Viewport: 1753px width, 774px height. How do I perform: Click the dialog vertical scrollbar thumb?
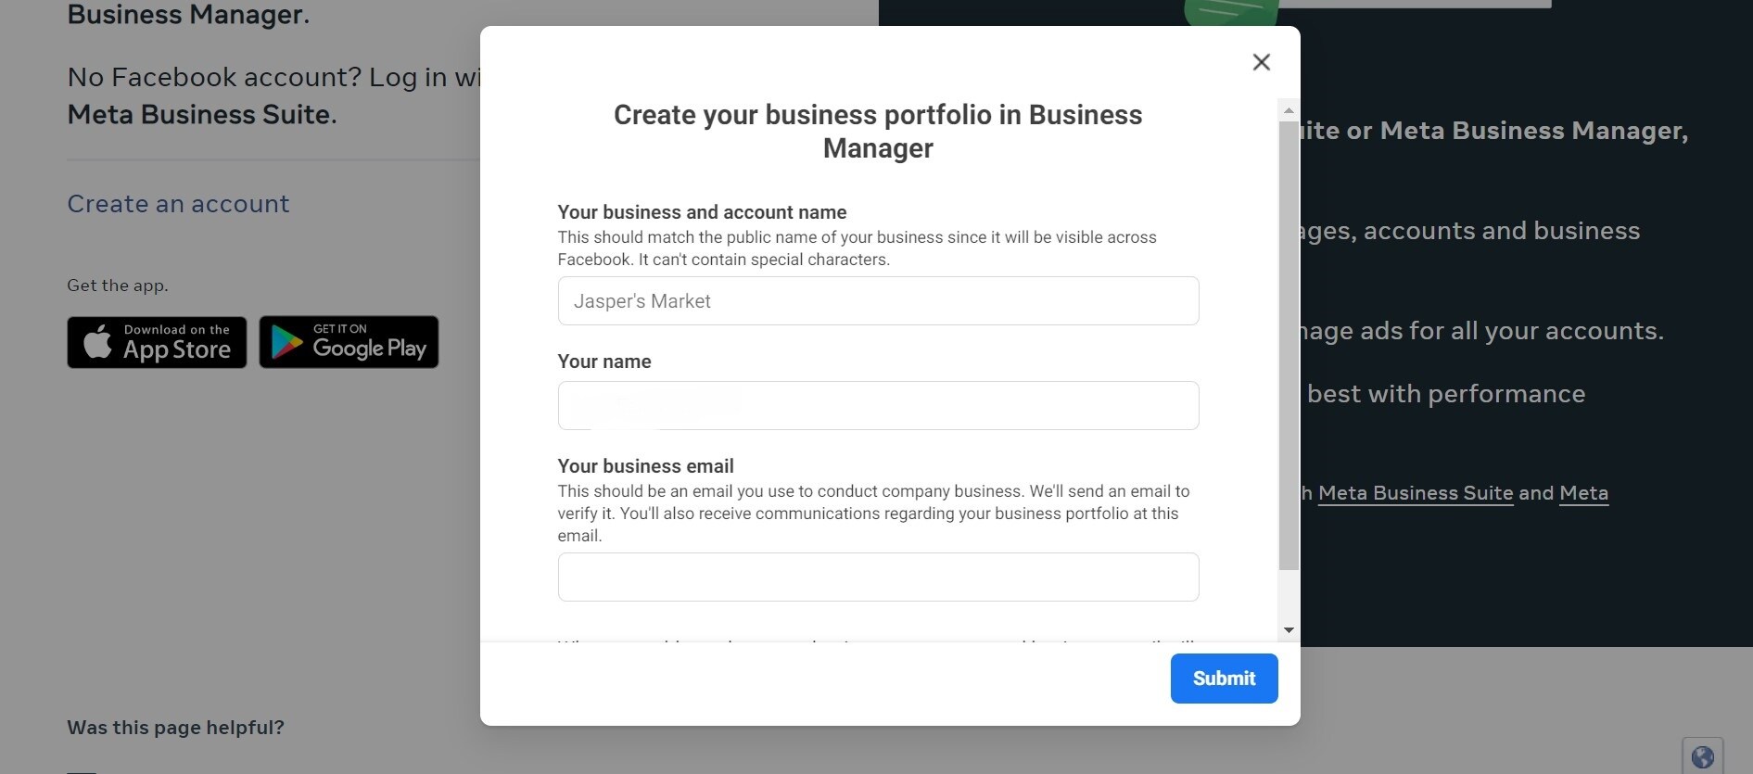1289,345
